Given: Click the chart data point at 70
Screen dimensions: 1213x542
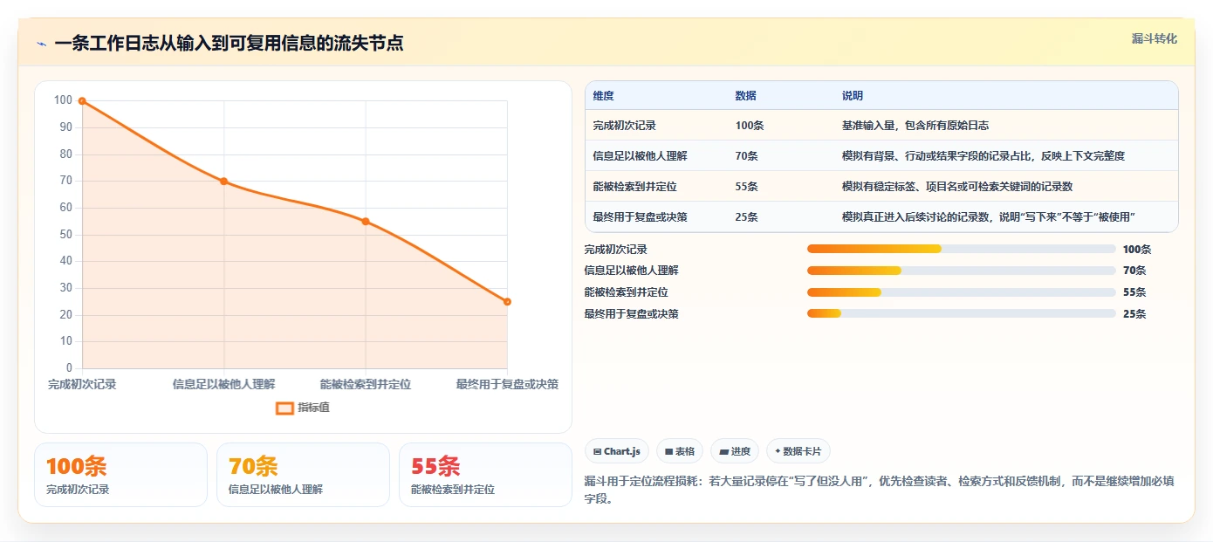Looking at the screenshot, I should click(224, 182).
